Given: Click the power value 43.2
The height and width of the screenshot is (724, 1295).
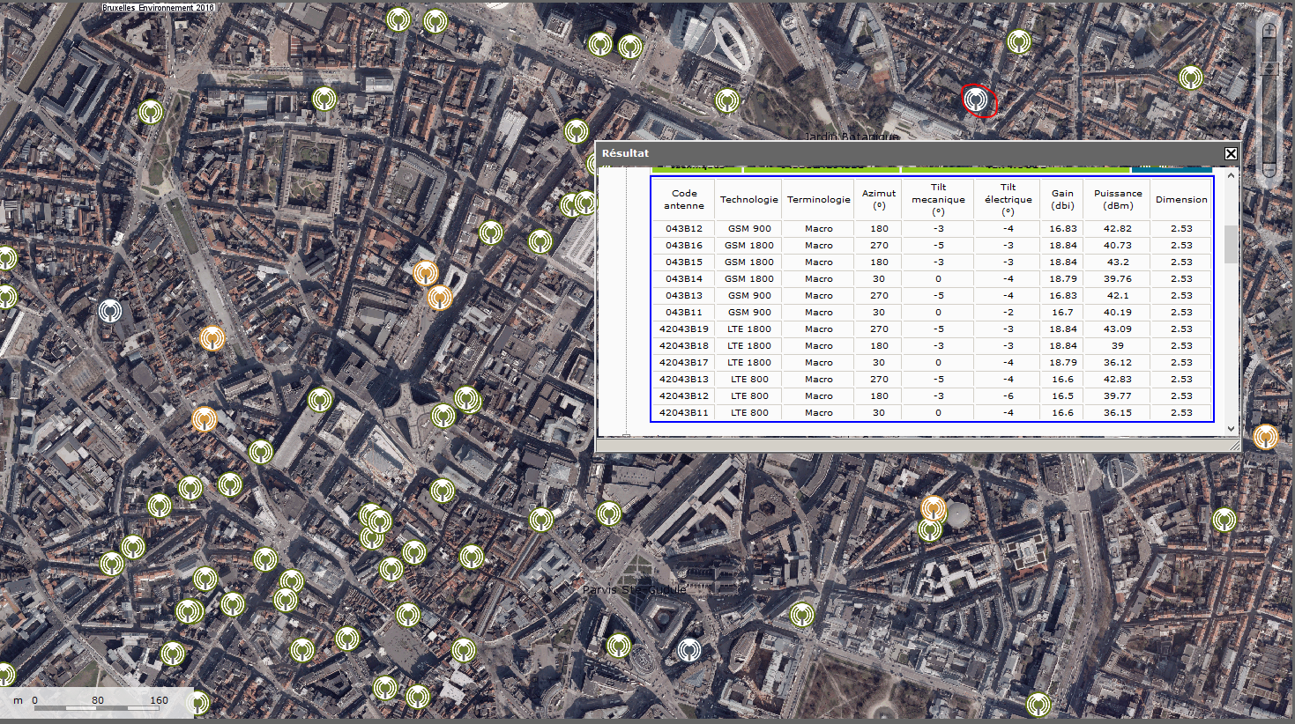Looking at the screenshot, I should coord(1118,262).
